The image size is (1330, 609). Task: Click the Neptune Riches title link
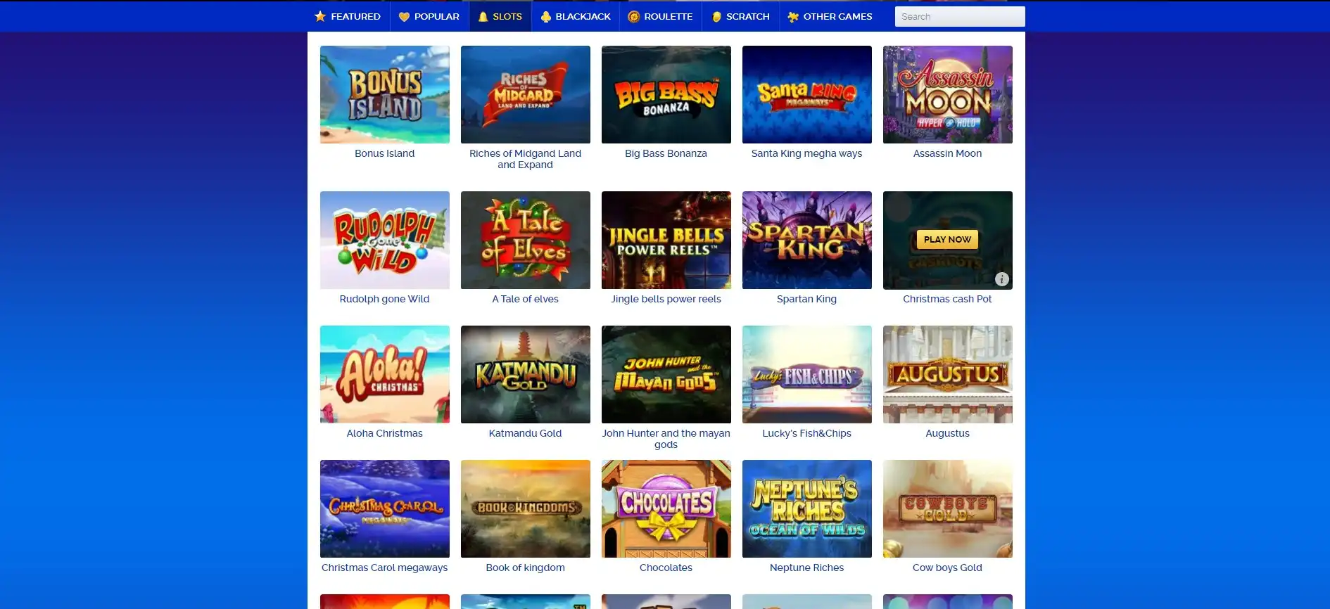(806, 568)
